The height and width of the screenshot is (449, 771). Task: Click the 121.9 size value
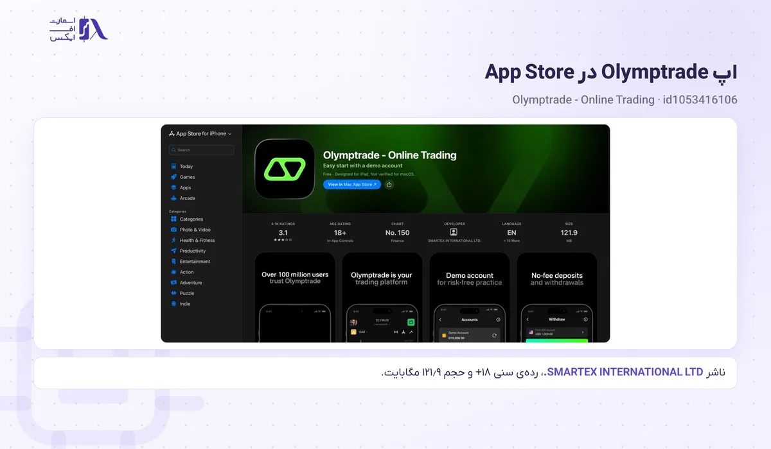click(569, 233)
